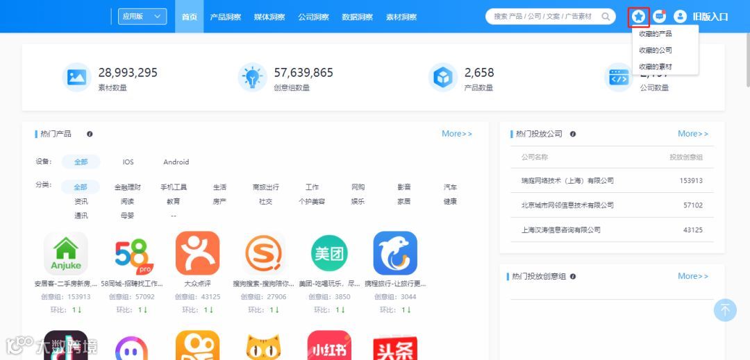Click info icon beside 热门投放公司
Viewport: 750px width, 360px height.
572,134
